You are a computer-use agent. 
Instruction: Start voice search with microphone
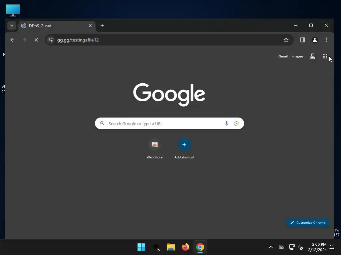(x=226, y=124)
